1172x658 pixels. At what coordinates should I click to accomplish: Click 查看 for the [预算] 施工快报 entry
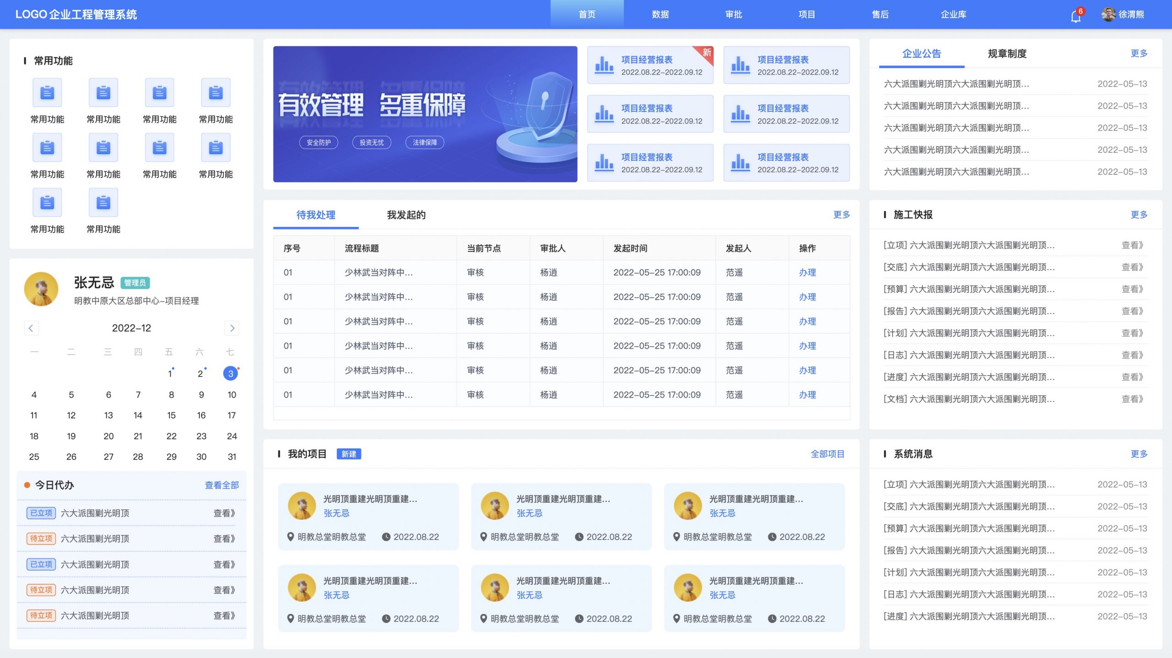(x=1133, y=289)
